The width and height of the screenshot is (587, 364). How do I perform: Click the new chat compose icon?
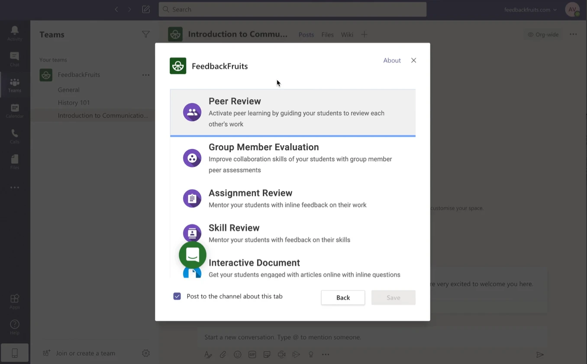click(x=146, y=10)
